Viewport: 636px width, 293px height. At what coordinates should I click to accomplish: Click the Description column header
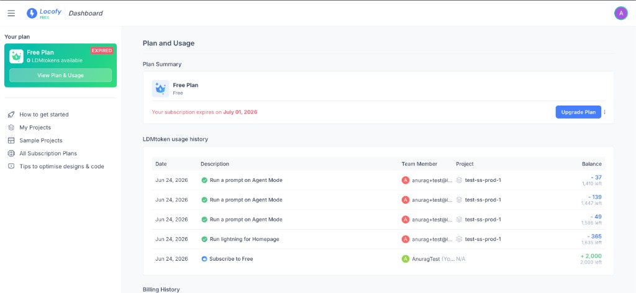pos(215,164)
